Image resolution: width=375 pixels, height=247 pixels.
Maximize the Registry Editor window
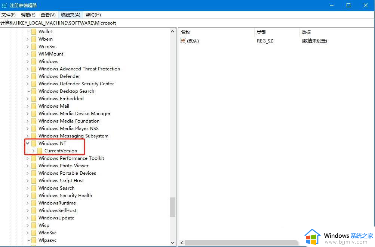click(348, 5)
